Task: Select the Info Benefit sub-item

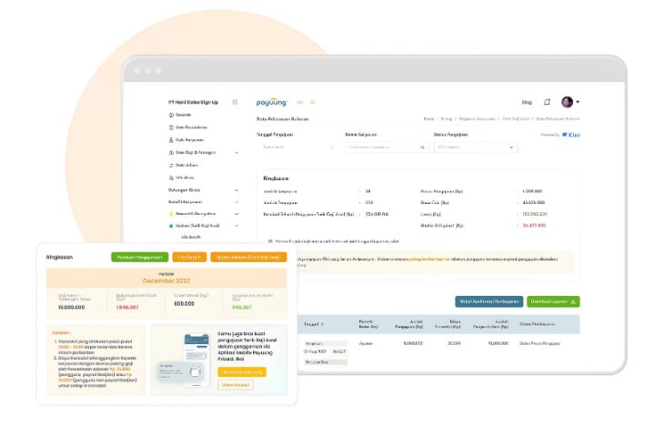Action: (191, 237)
